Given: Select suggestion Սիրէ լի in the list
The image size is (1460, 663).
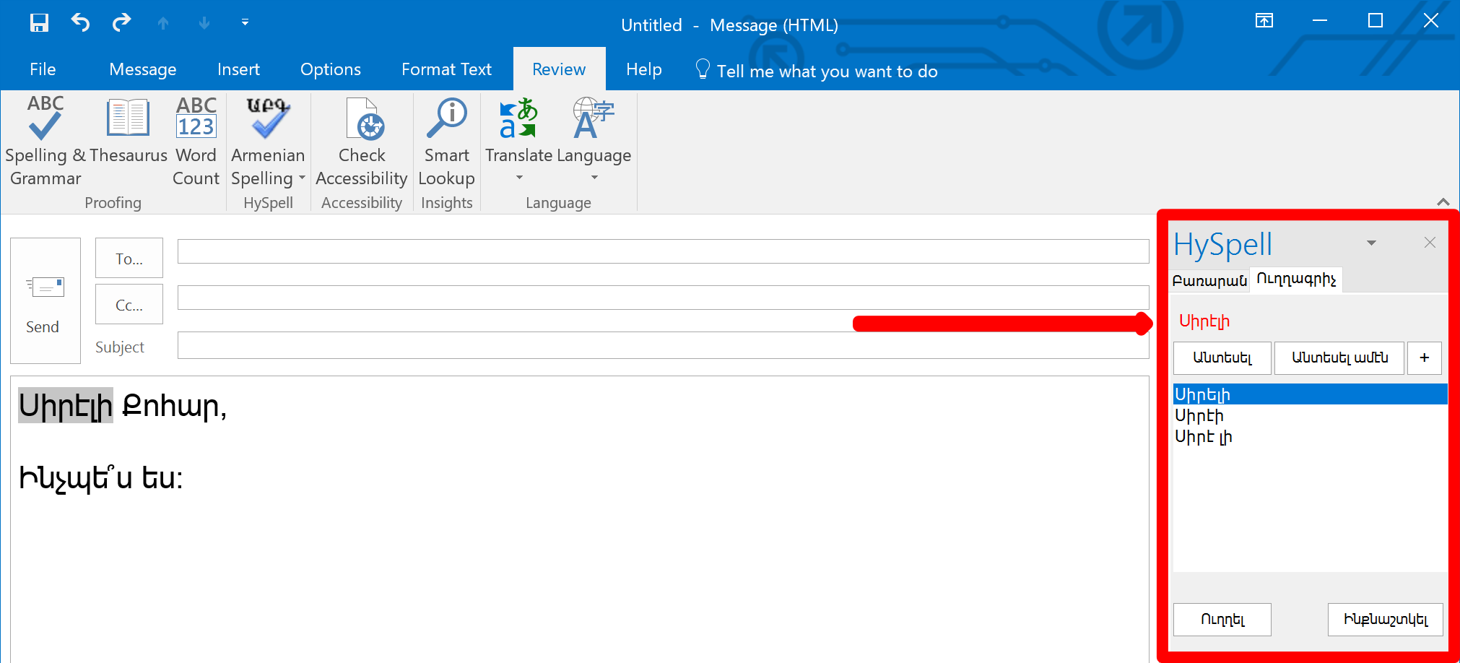Looking at the screenshot, I should pos(1310,436).
